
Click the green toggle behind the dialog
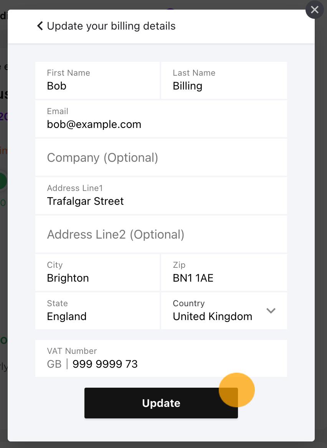[3, 181]
